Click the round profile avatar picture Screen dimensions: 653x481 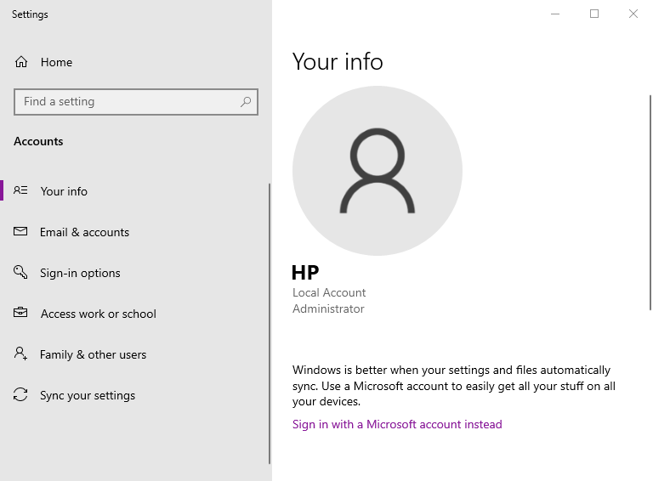click(x=378, y=171)
